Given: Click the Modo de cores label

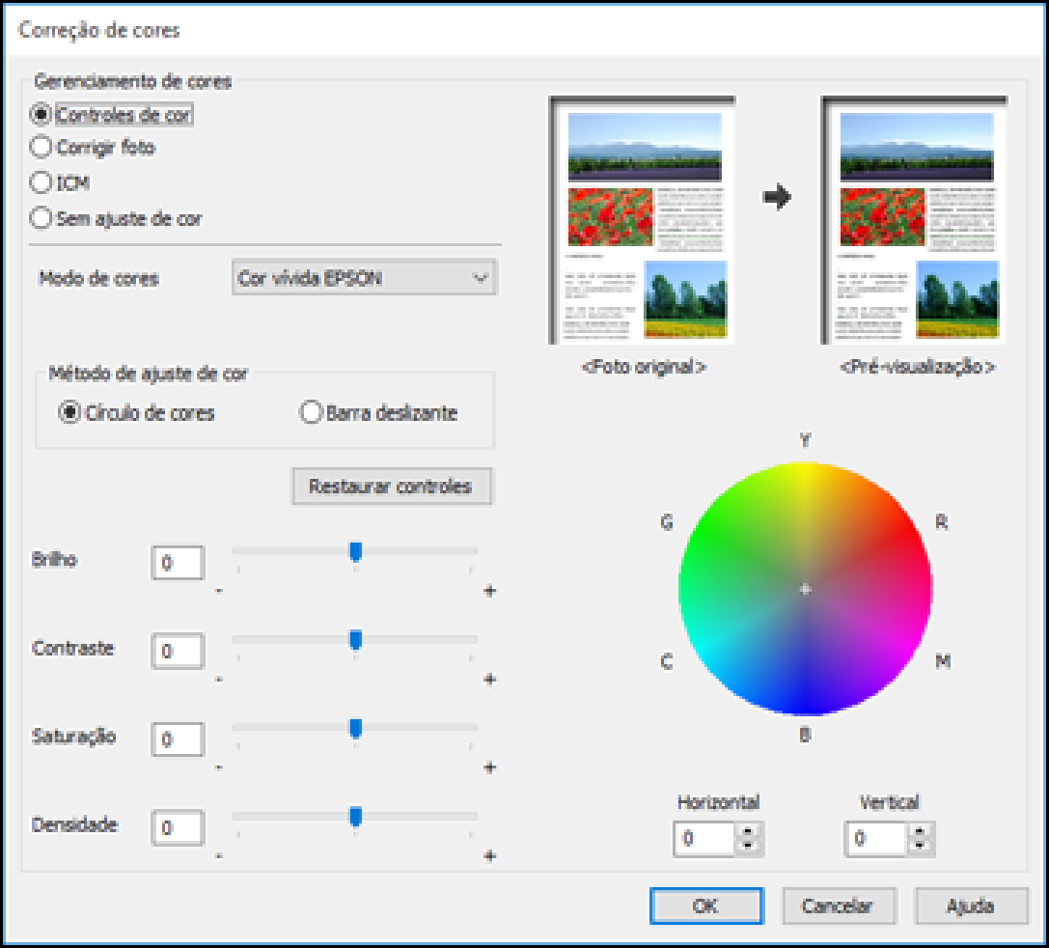Looking at the screenshot, I should [99, 278].
